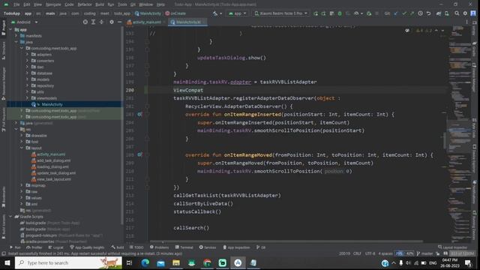The height and width of the screenshot is (270, 480).
Task: Collapse the Gradle Scripts node
Action: coord(10,217)
